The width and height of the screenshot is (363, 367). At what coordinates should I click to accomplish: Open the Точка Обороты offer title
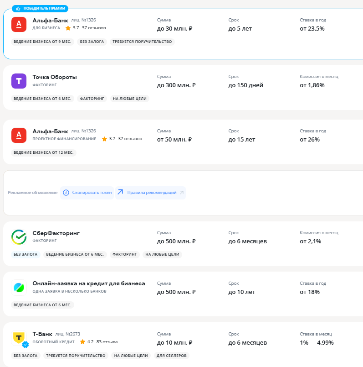(x=55, y=77)
